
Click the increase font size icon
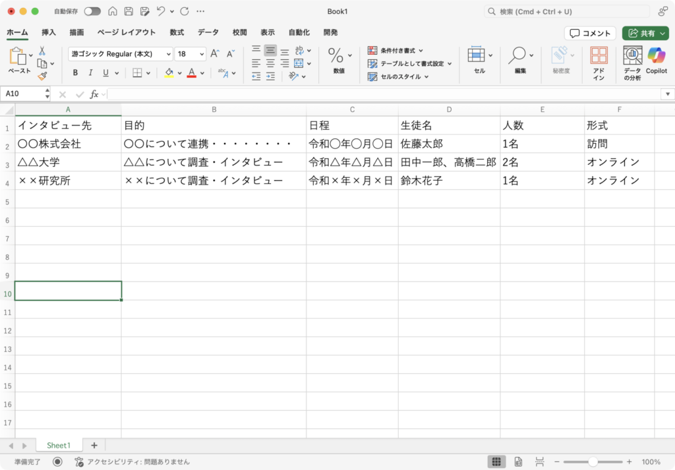tap(215, 54)
